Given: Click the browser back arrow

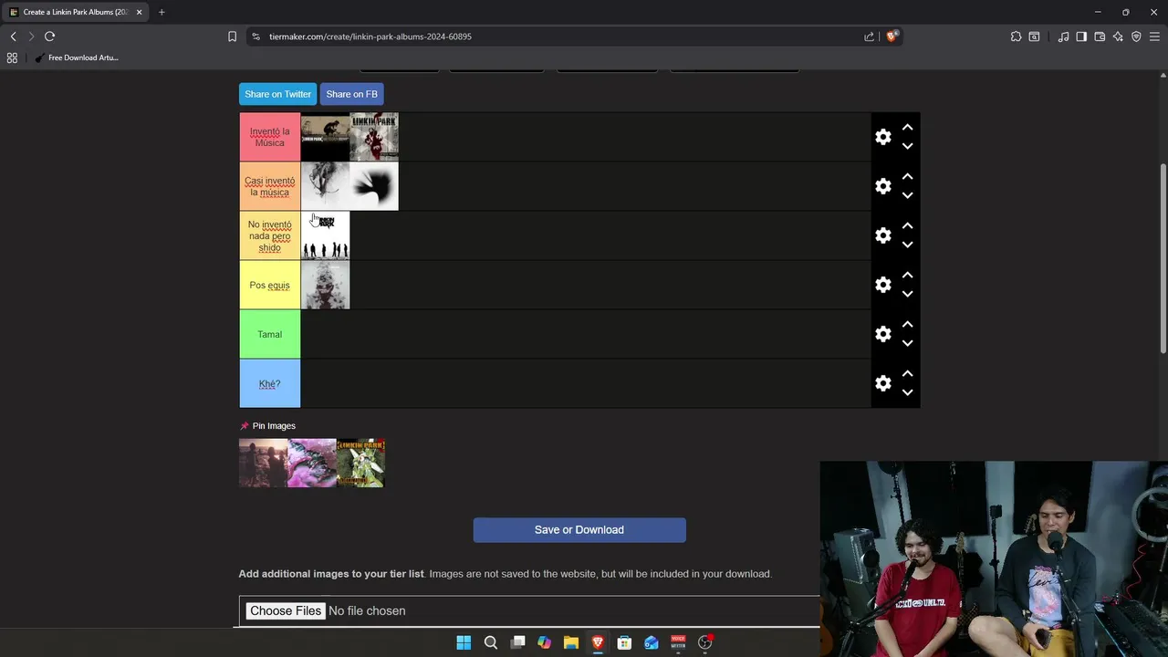Looking at the screenshot, I should 13,36.
